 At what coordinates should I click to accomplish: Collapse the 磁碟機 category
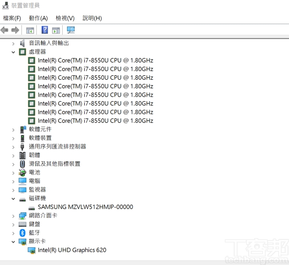click(13, 199)
